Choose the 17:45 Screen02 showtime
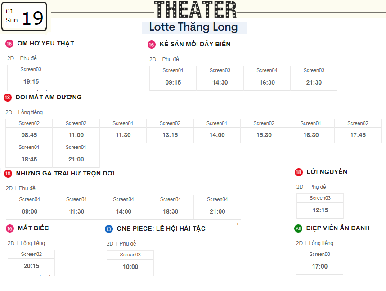Viewport: 386px width, 291px height. pos(358,135)
